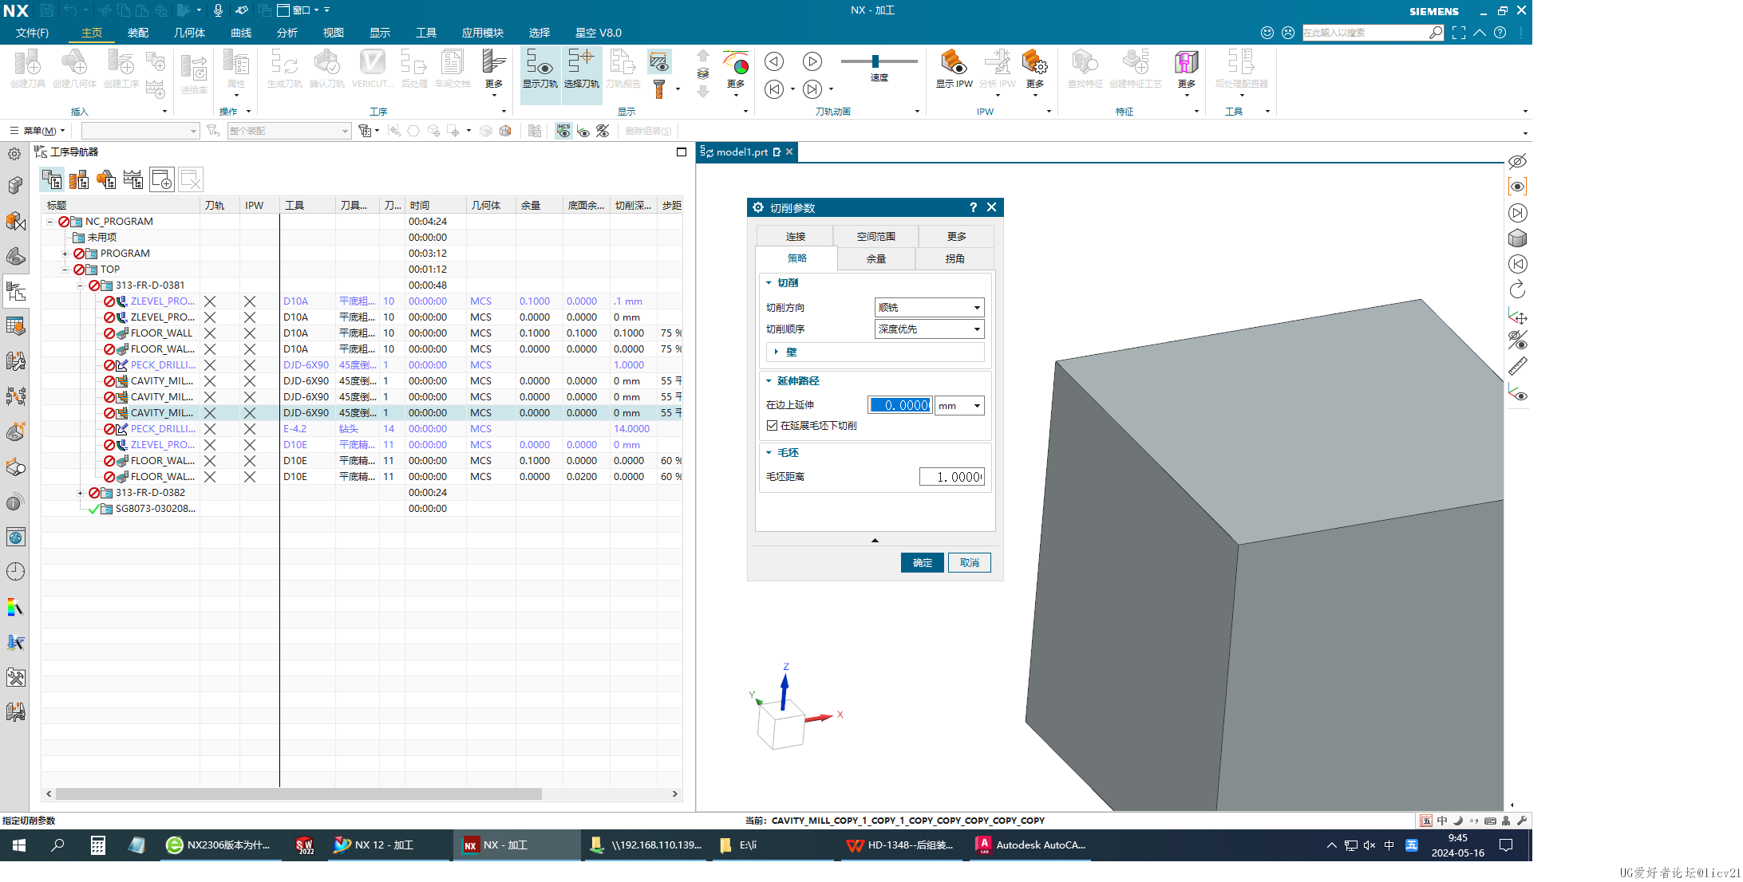Switch to the 余量 tab in dialog
Viewport: 1743px width, 882px height.
[876, 259]
